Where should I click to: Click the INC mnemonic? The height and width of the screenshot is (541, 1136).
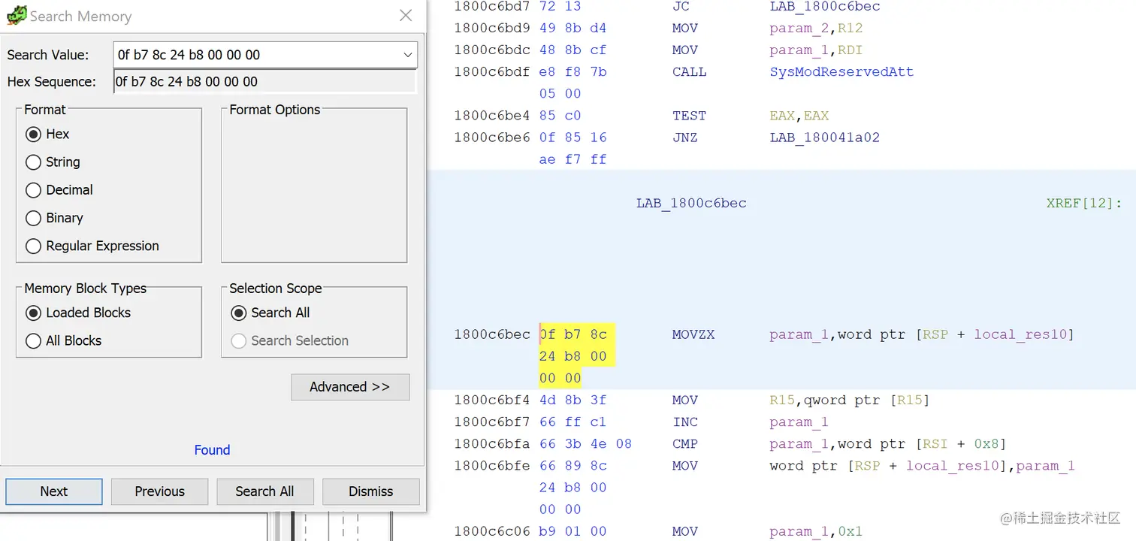pyautogui.click(x=685, y=422)
